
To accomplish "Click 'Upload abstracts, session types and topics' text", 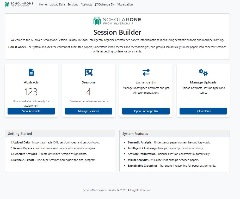I will tap(203, 90).
